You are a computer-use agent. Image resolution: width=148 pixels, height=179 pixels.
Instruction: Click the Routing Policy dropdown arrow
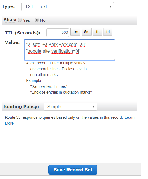pyautogui.click(x=94, y=107)
